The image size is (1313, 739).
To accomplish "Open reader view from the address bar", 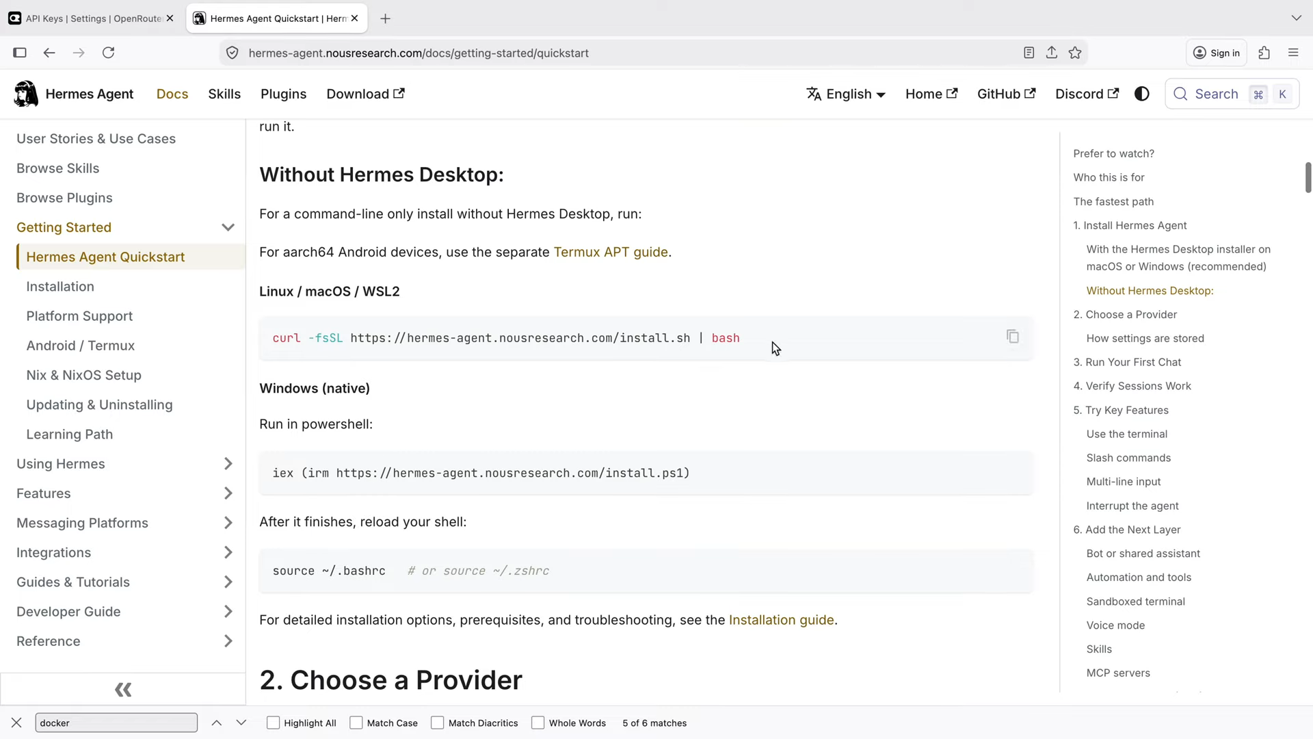I will [1029, 53].
